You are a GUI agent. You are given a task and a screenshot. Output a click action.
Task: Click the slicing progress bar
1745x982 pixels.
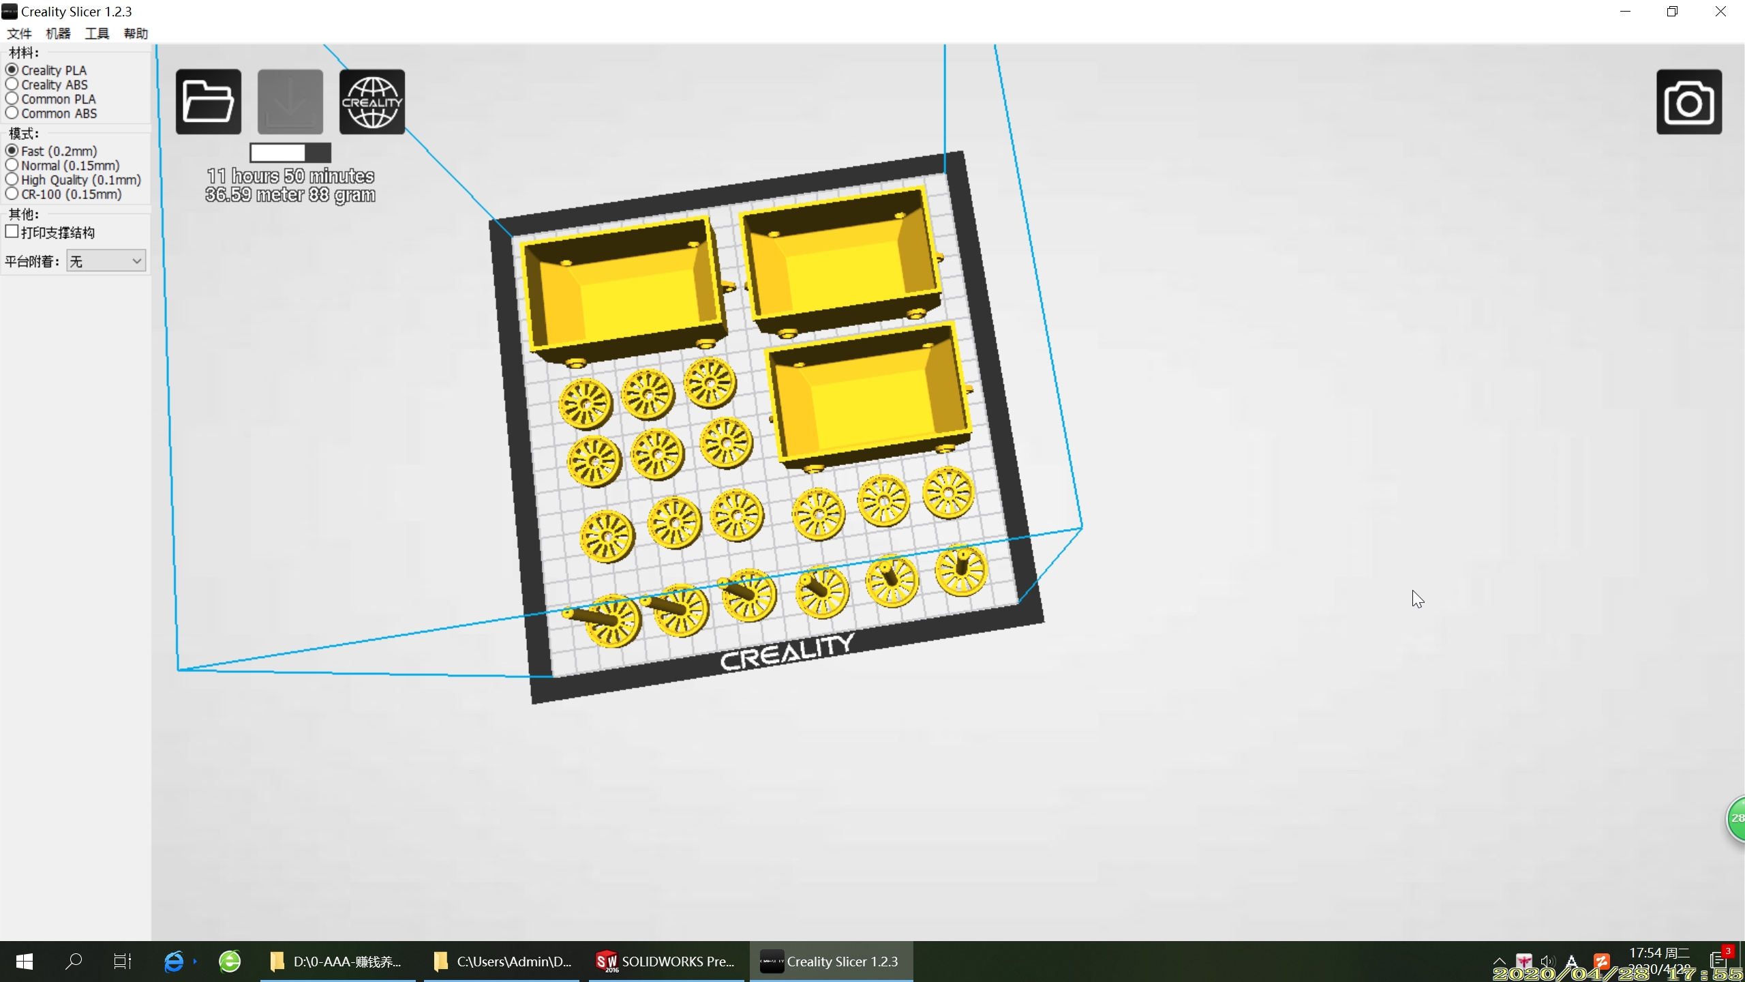(x=290, y=152)
